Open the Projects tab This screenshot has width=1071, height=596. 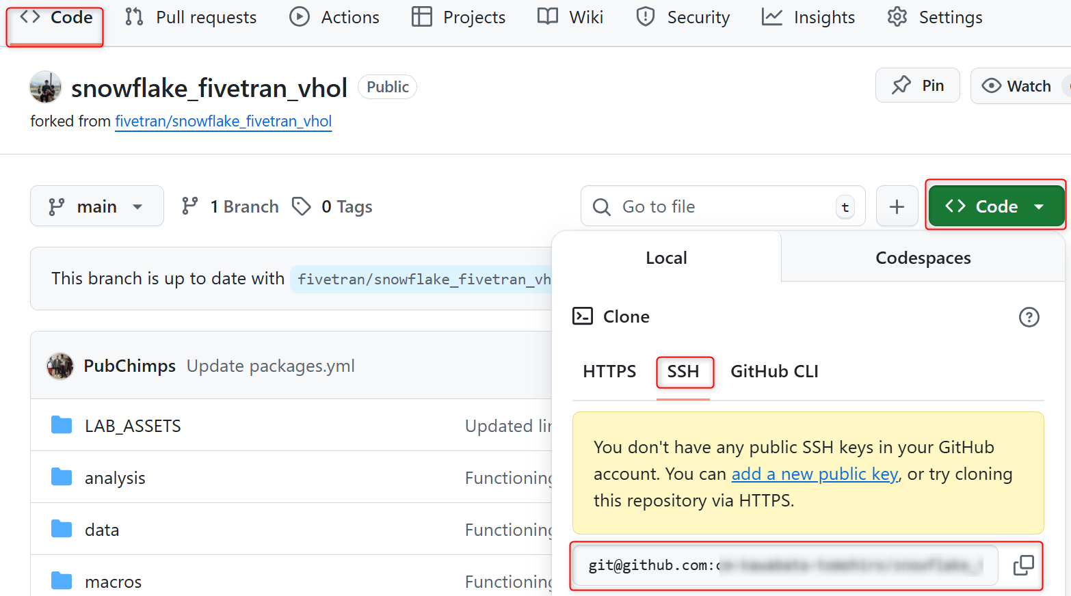tap(459, 17)
